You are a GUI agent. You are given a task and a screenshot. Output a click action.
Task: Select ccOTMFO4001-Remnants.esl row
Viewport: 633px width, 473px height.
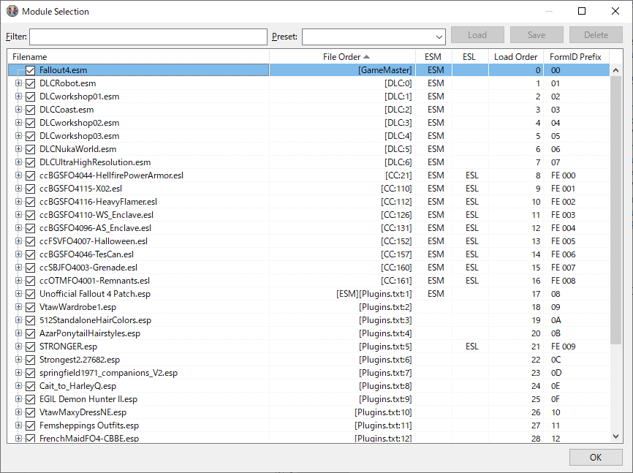coord(309,281)
